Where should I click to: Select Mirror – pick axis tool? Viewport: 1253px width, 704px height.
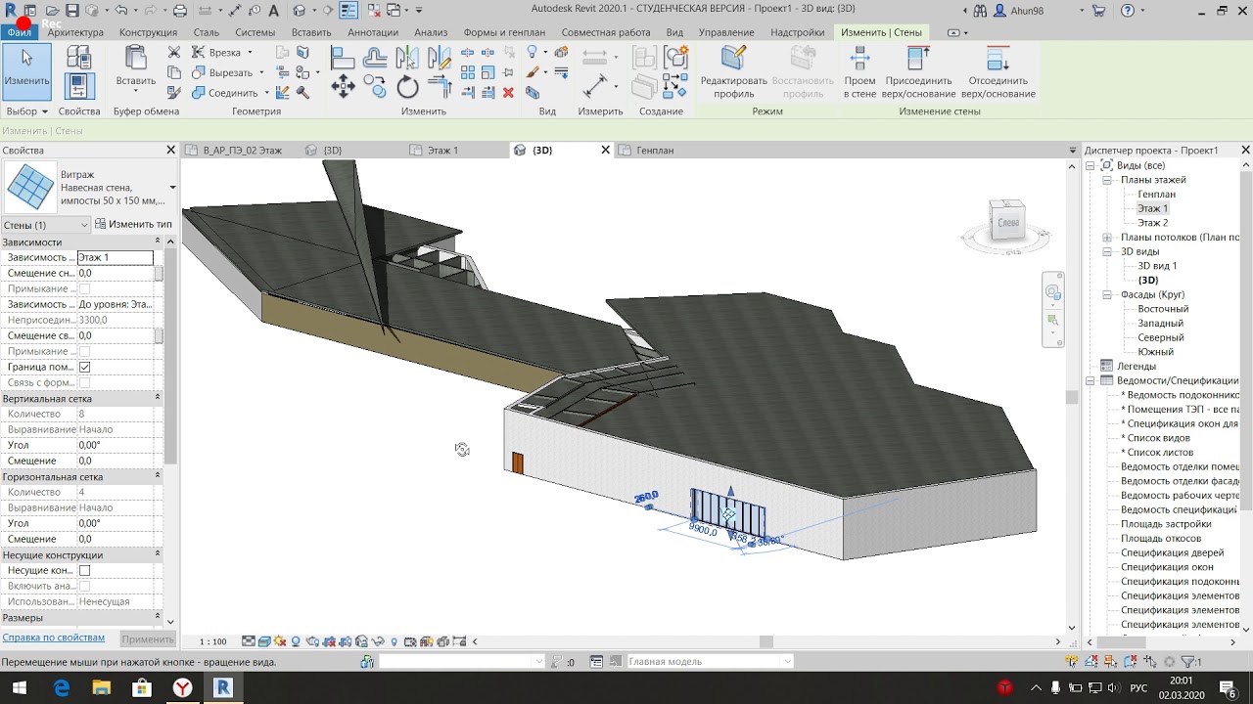[x=407, y=60]
